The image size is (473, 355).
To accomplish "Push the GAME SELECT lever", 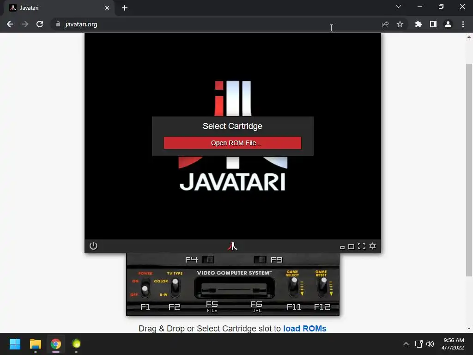I will 293,287.
